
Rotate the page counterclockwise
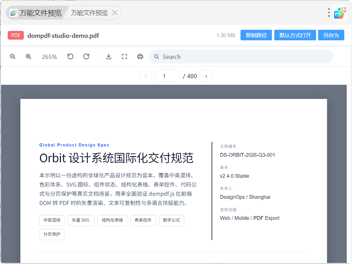70,56
